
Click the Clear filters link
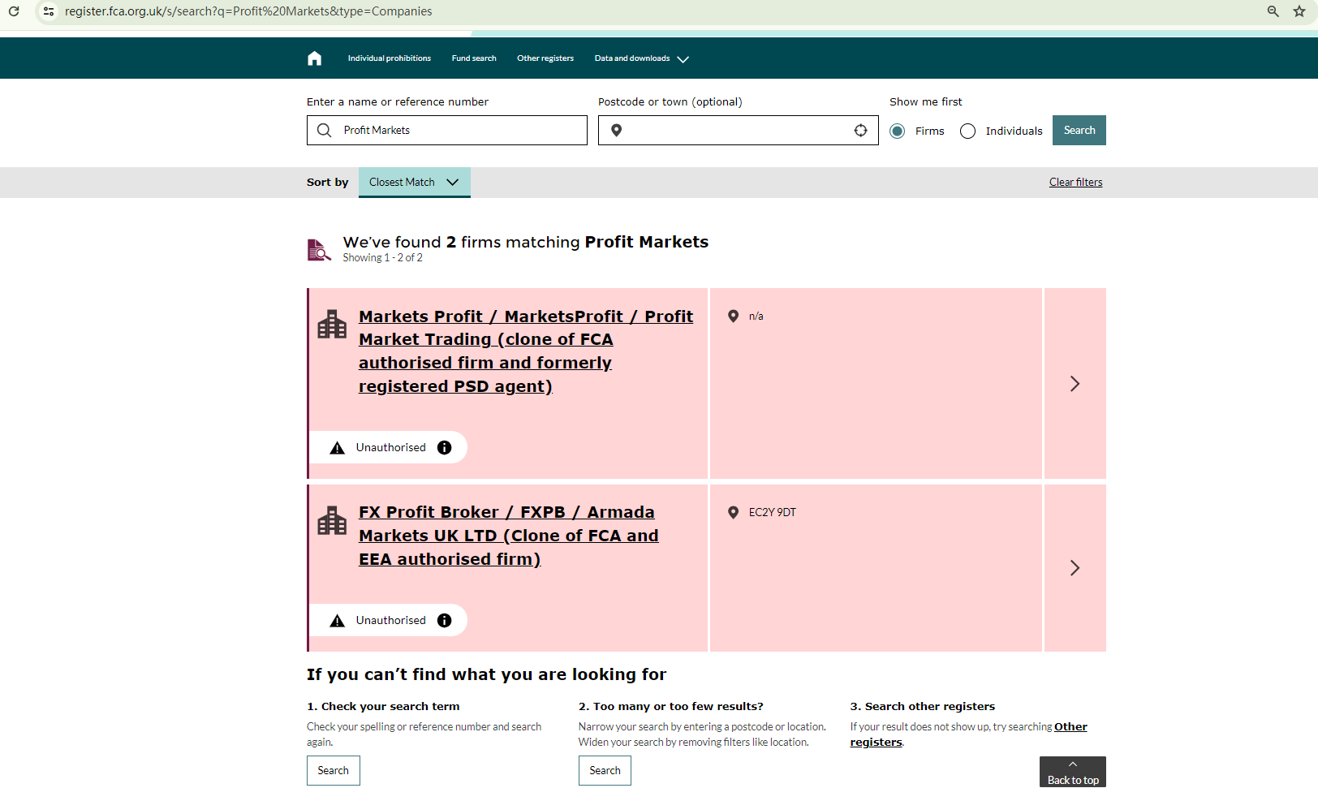[x=1075, y=183]
